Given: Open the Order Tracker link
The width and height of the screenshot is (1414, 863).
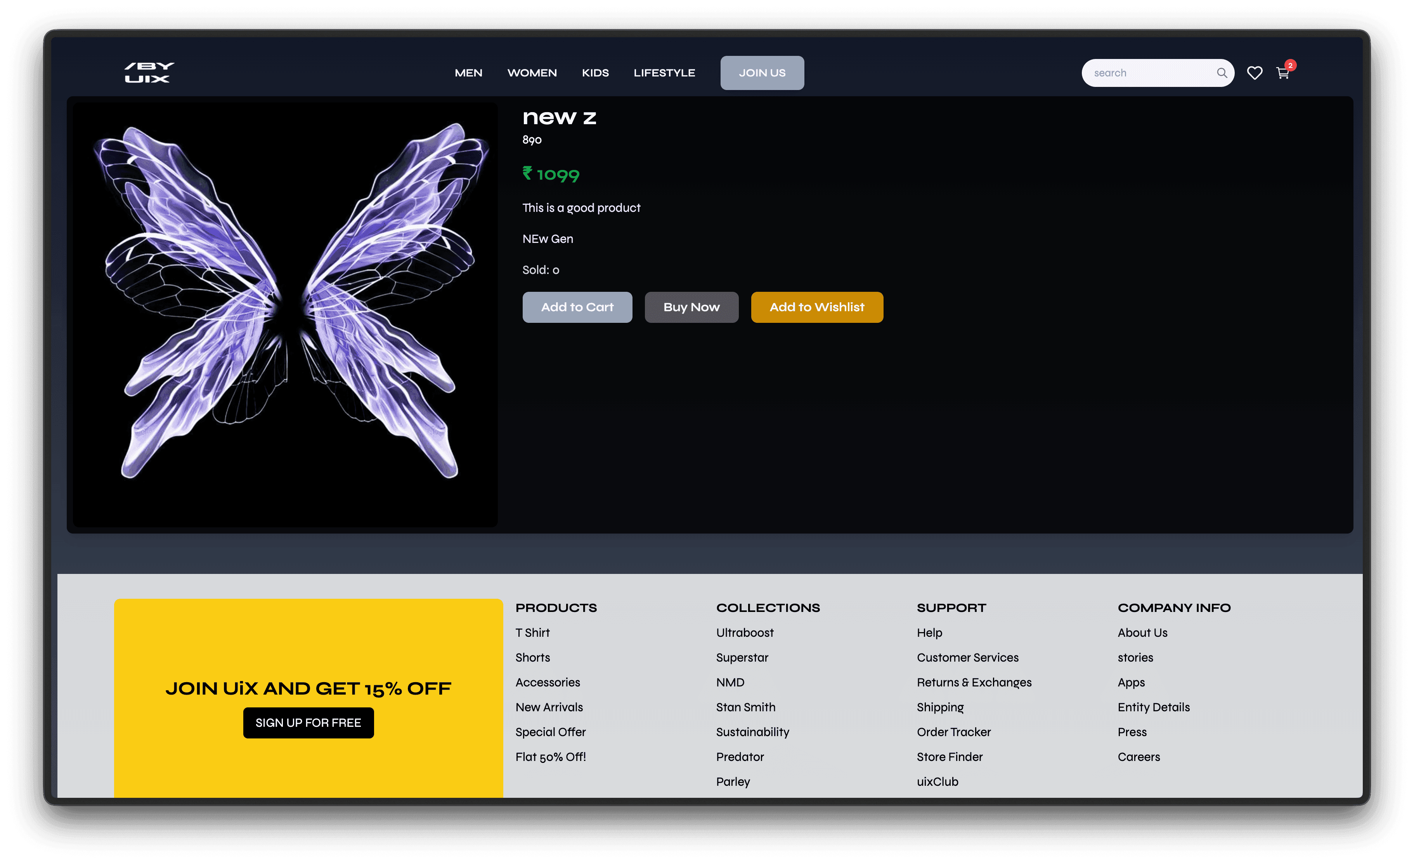Looking at the screenshot, I should pos(954,732).
